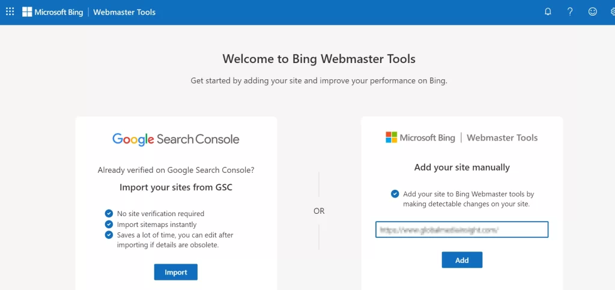
Task: Click the Microsoft Bing logo in manual card
Action: [420, 137]
